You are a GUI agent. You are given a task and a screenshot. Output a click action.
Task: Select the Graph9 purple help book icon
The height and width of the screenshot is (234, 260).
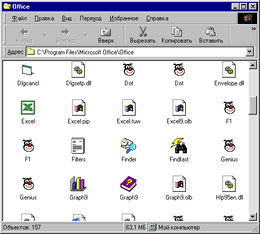point(128,184)
